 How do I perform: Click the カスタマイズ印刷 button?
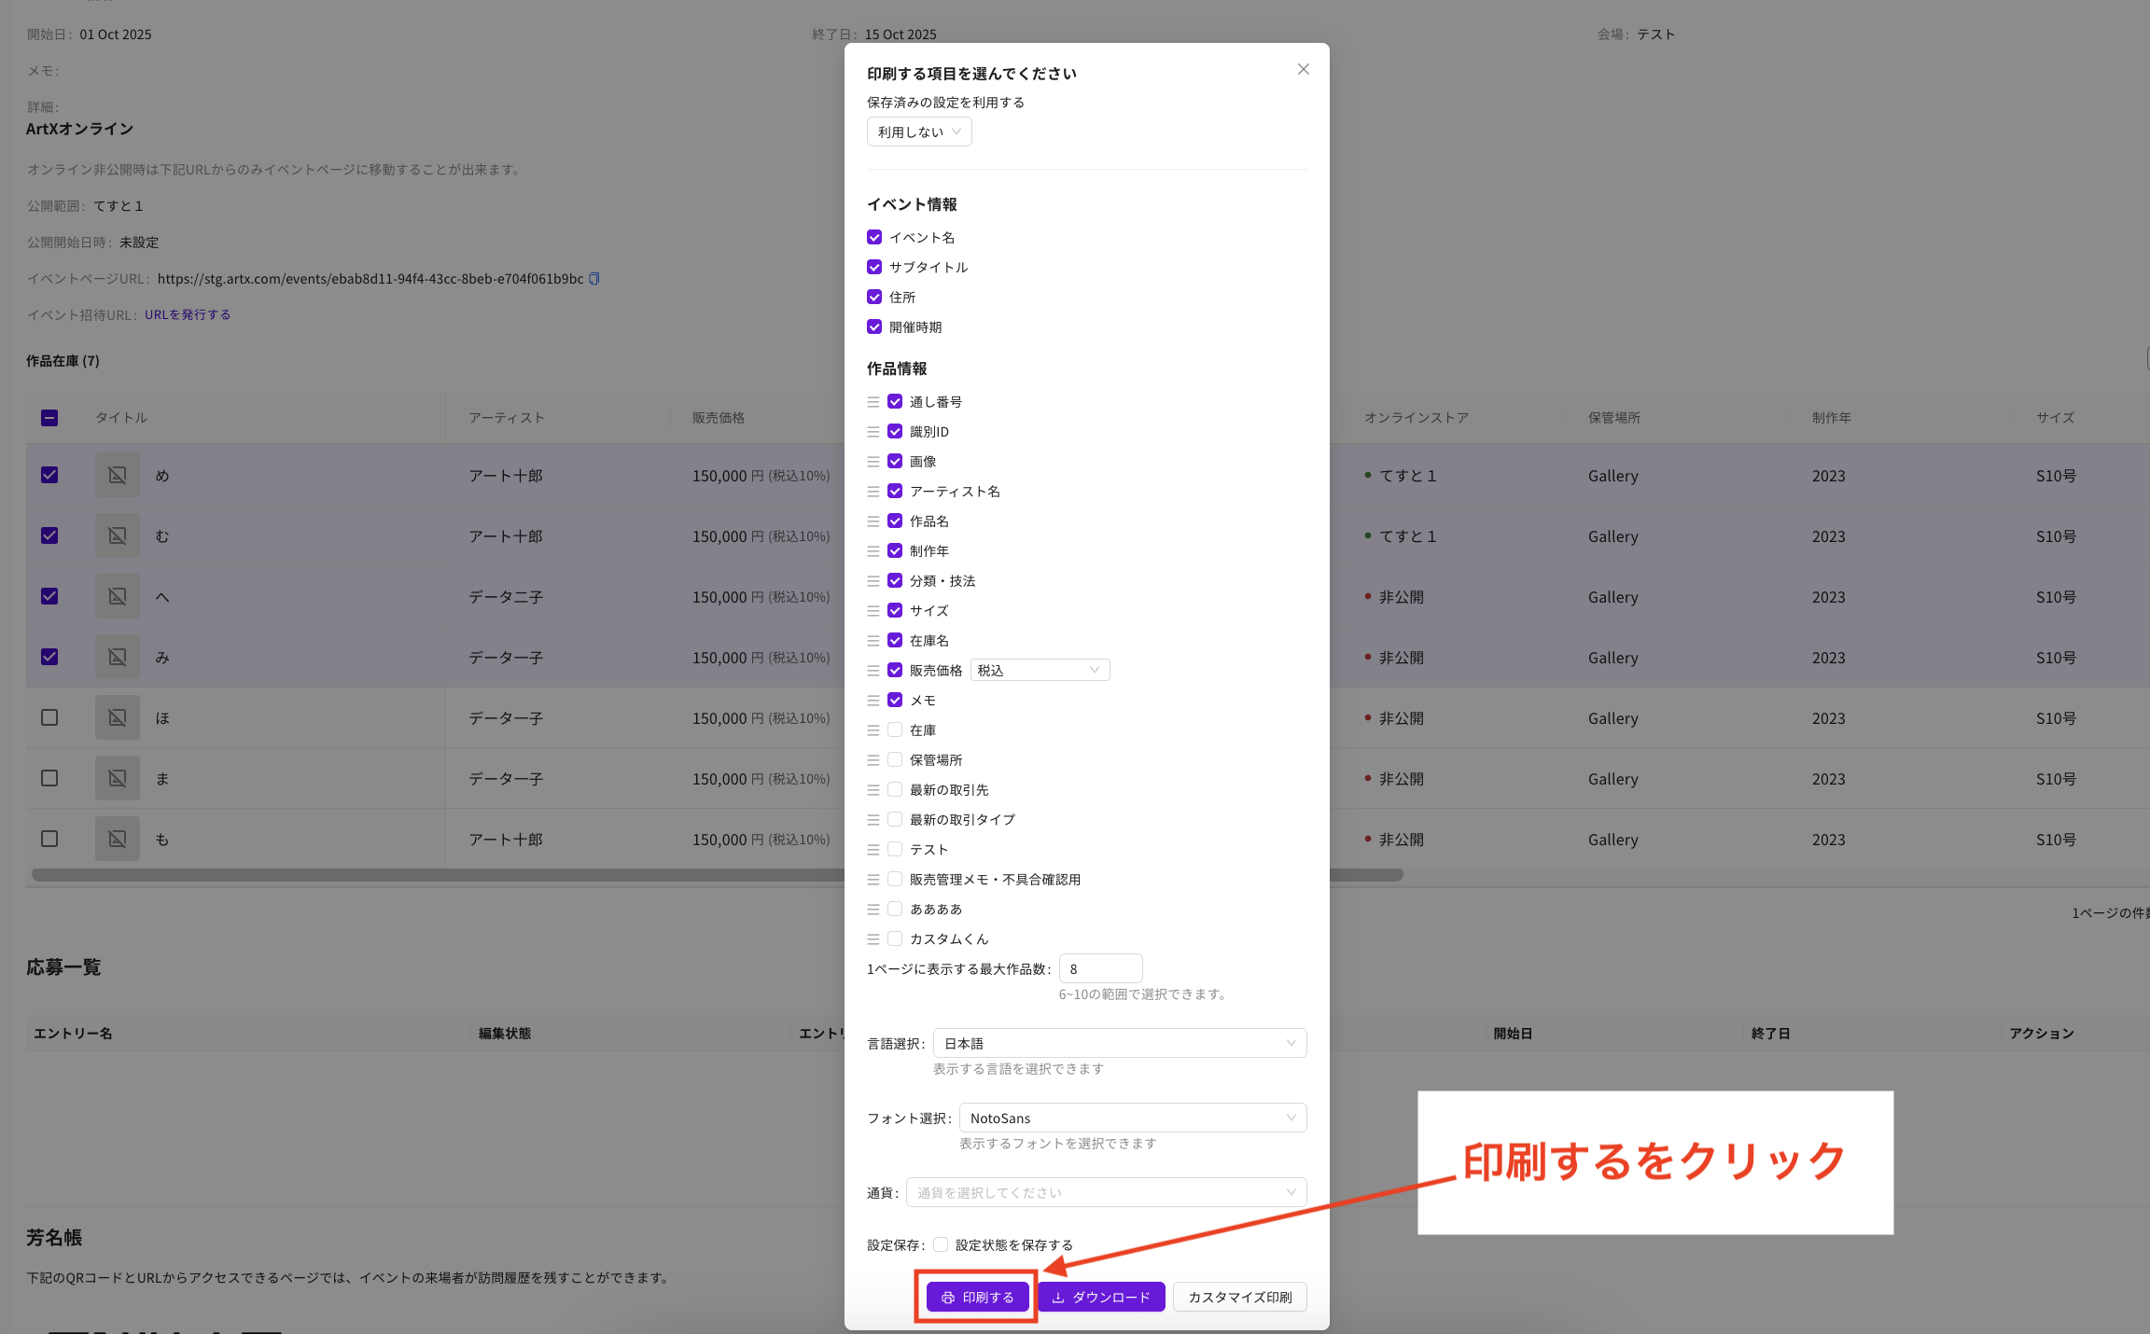1239,1298
